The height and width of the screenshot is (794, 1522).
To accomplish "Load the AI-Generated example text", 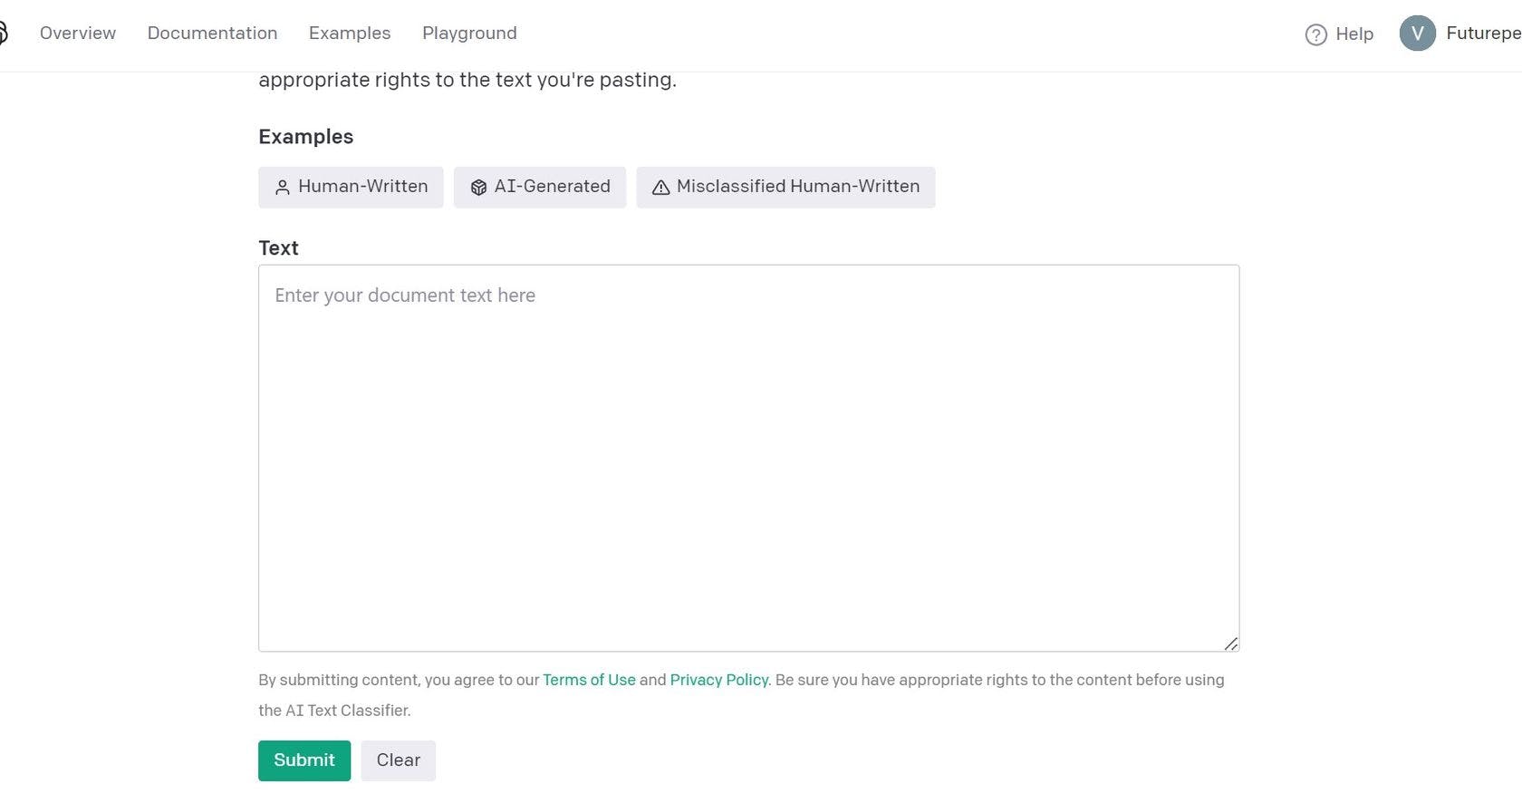I will pos(552,187).
